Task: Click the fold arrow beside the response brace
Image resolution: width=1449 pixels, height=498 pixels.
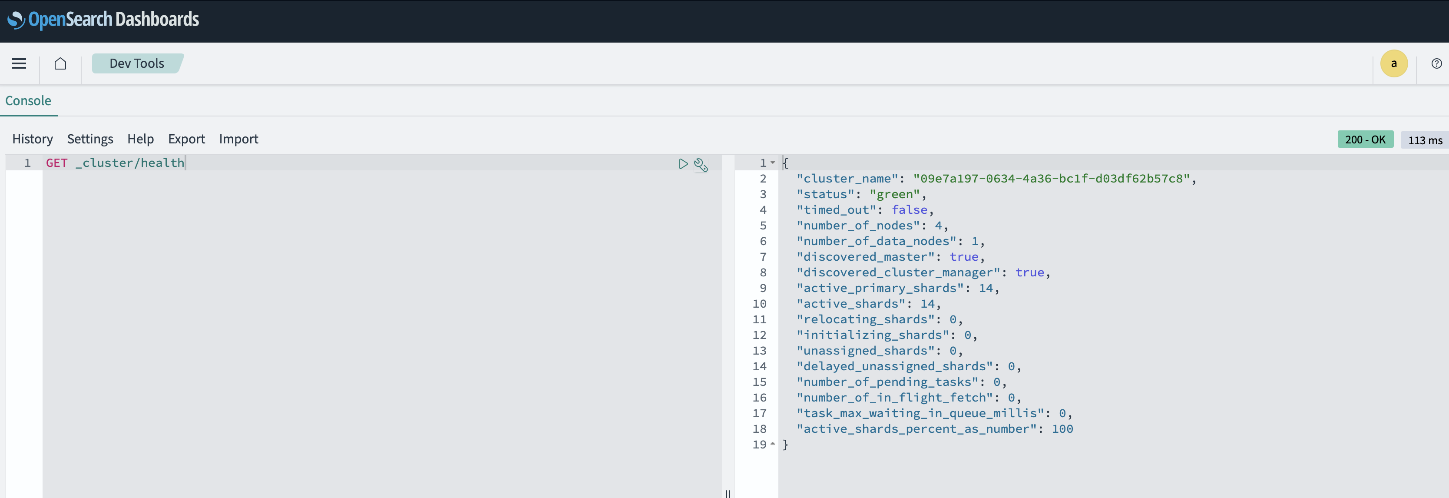Action: (x=772, y=163)
